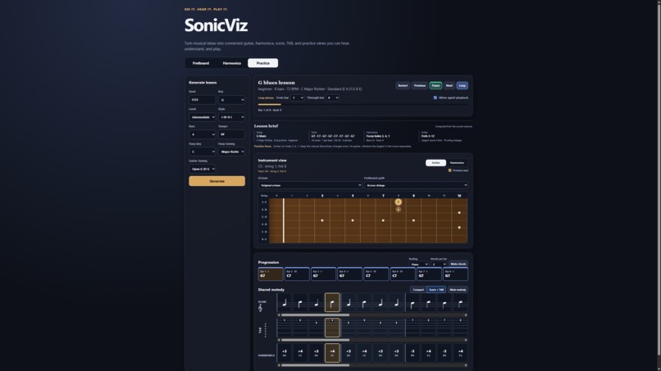Image resolution: width=661 pixels, height=371 pixels.
Task: Select Bar 6 C7 chord card
Action: (x=403, y=274)
